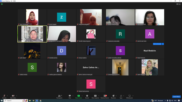
Task: Click Sheila Fachrunnisa's pink S avatar
Action: [91, 84]
